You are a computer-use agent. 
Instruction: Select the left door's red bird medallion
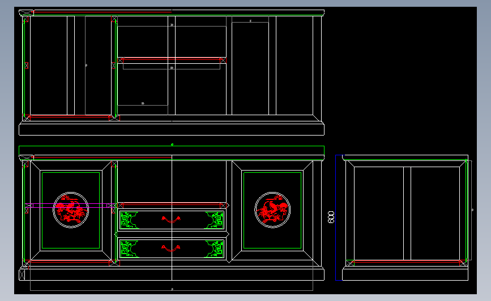tap(71, 210)
